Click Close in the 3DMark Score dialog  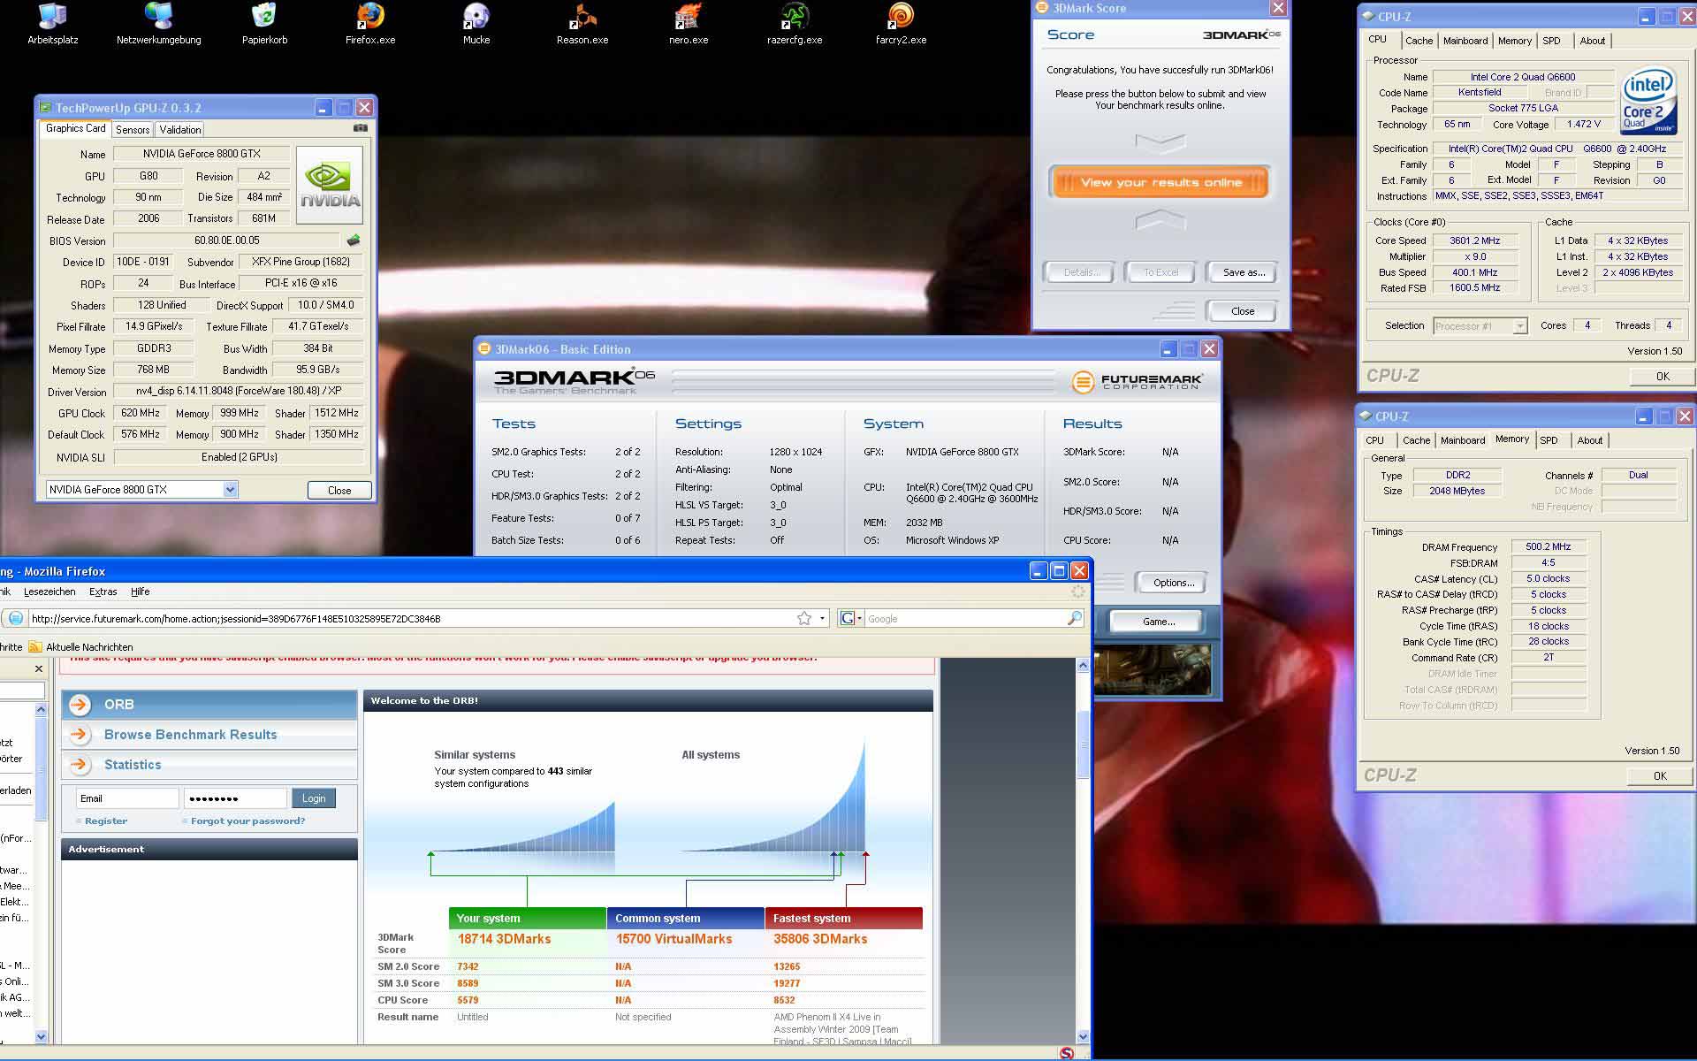pos(1243,311)
